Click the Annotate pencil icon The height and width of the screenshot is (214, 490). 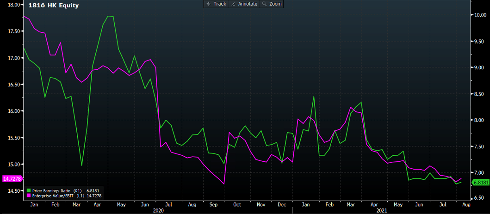[x=233, y=4]
